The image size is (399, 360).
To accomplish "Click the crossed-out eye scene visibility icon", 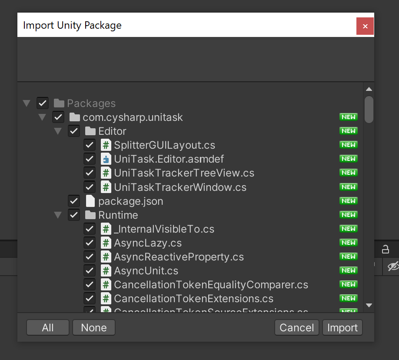I will tap(392, 267).
